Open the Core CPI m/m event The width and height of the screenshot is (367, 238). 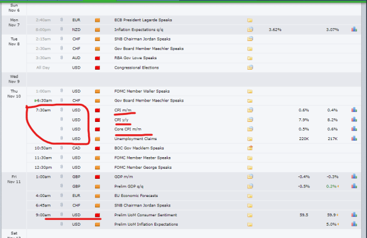128,129
